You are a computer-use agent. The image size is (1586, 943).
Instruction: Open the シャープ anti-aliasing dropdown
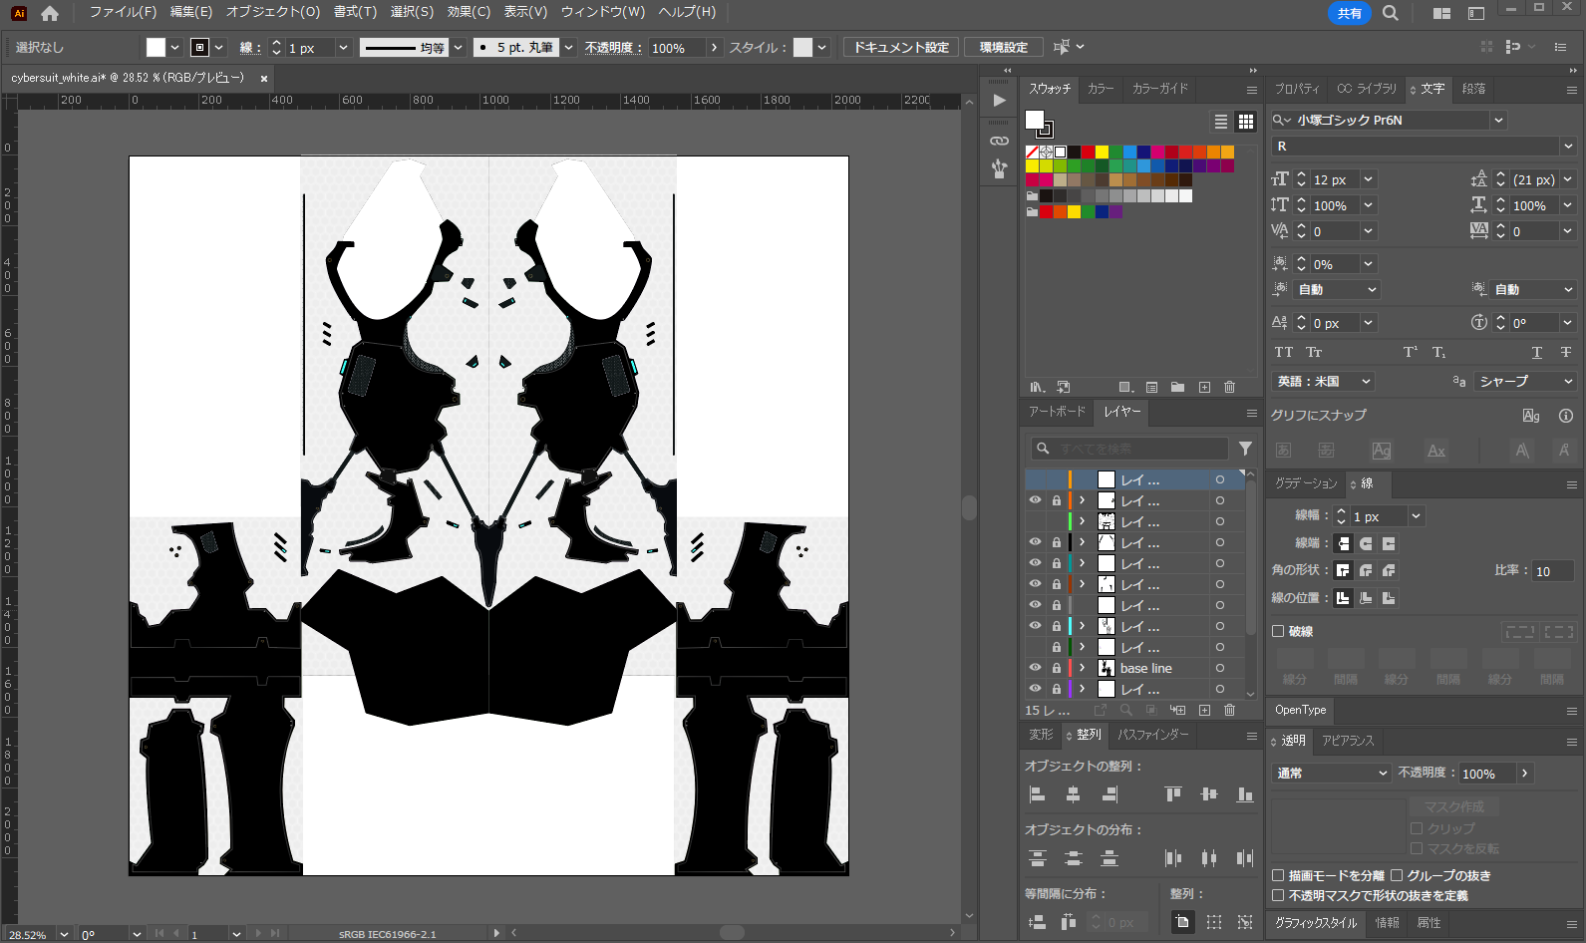pos(1524,382)
